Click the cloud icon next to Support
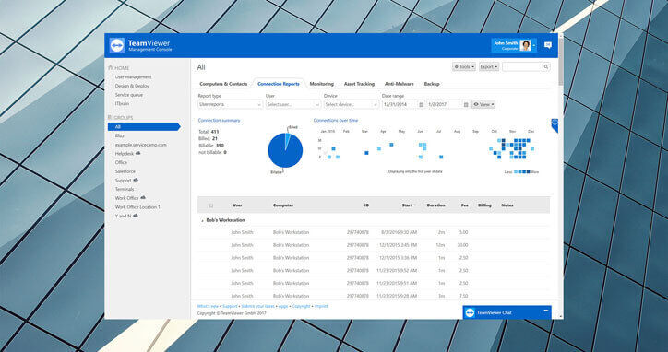668x352 pixels. coord(136,180)
